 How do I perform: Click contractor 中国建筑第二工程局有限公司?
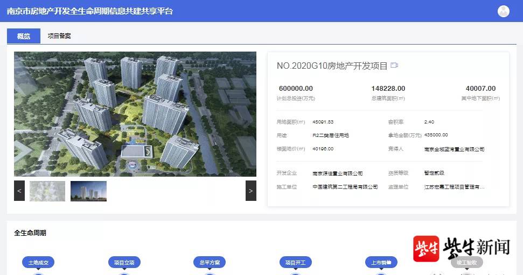tap(345, 187)
